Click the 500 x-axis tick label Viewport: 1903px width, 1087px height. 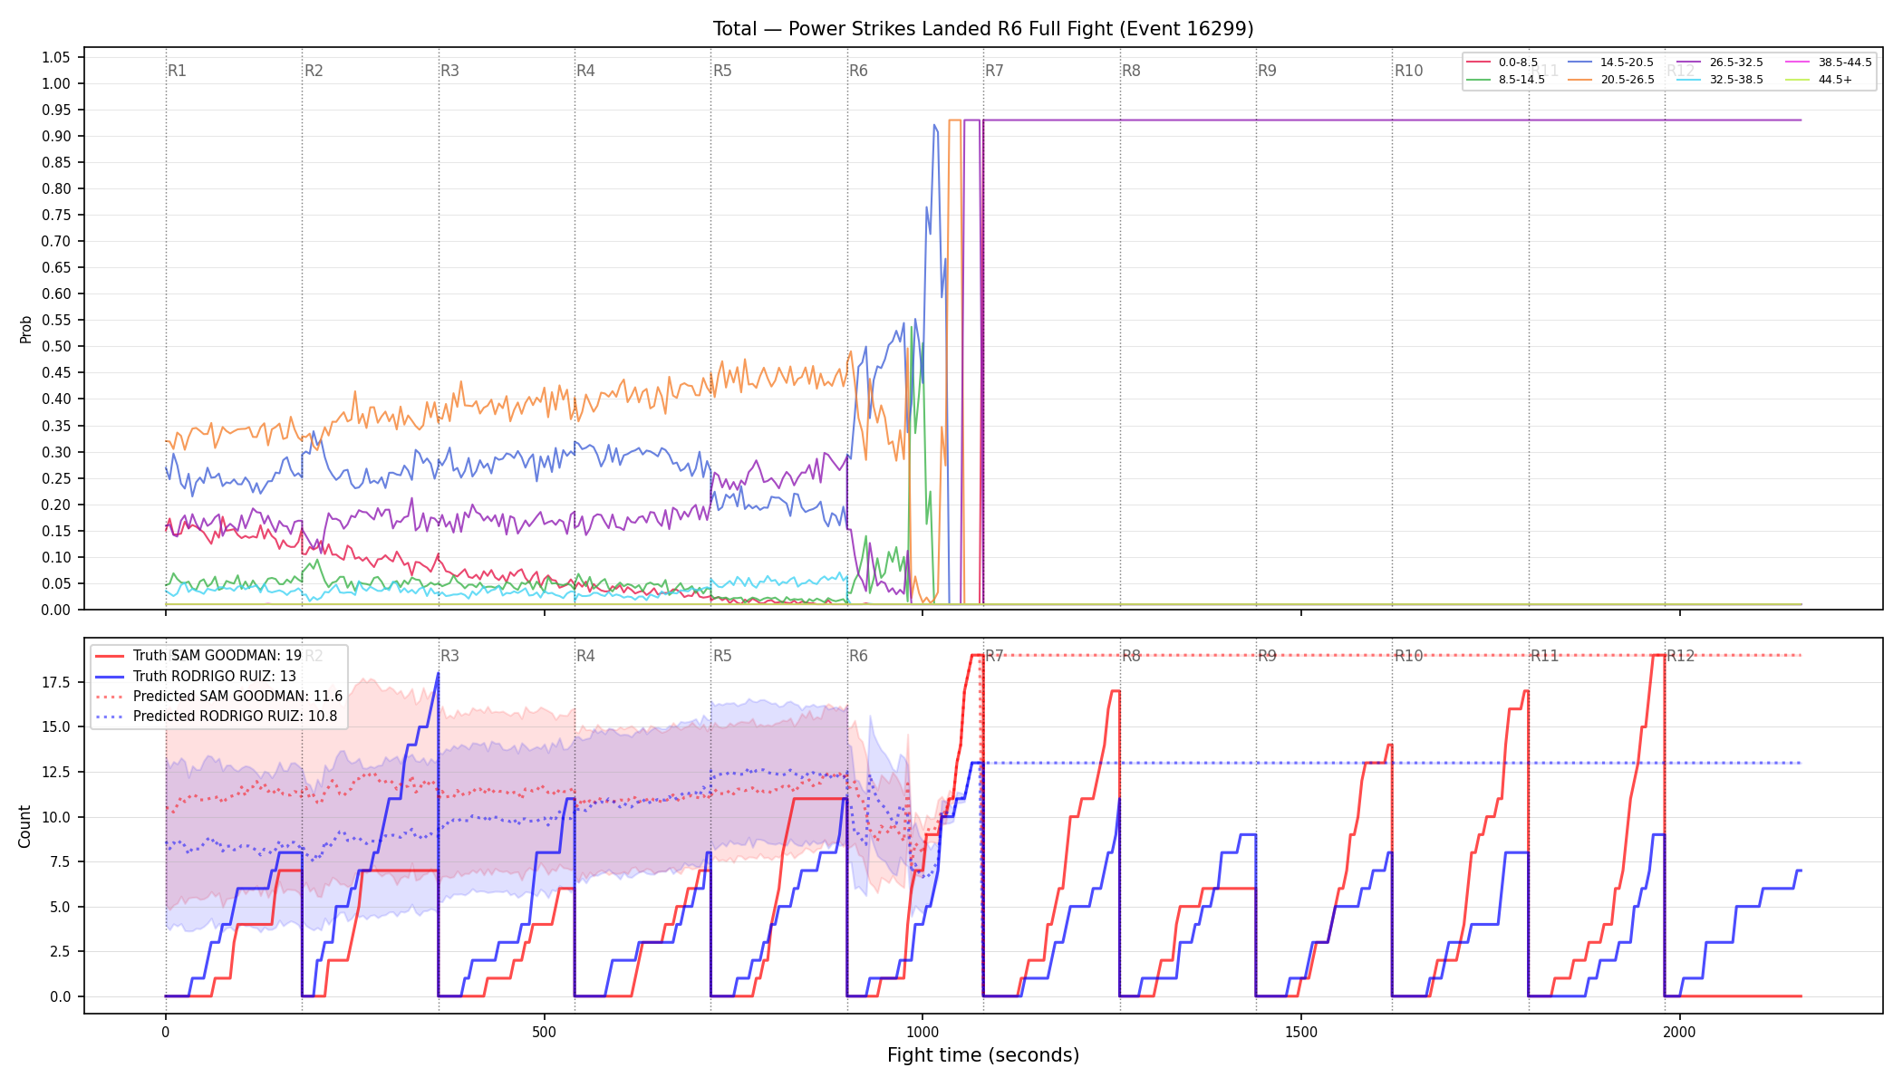point(544,1032)
